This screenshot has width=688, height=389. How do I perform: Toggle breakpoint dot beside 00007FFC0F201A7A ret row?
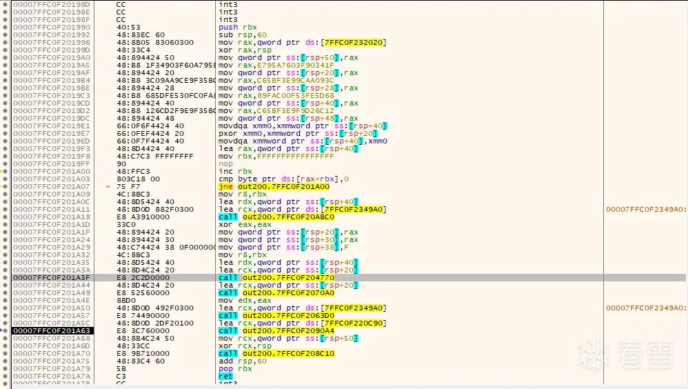coord(6,377)
